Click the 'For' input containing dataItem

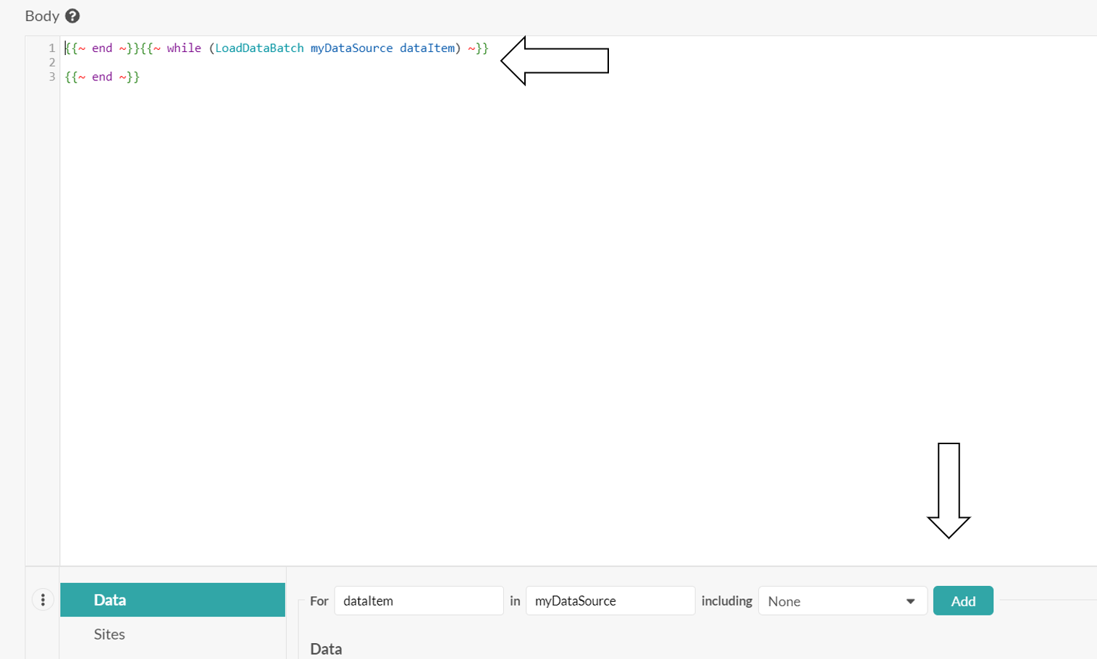click(419, 600)
